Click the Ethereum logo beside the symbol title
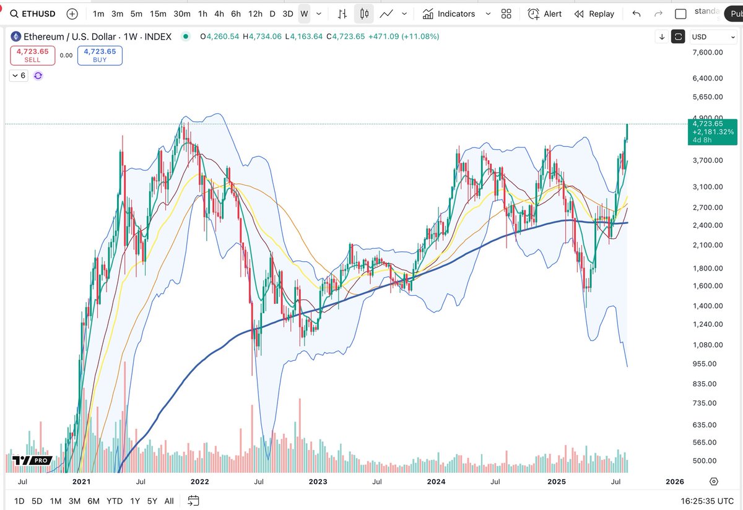743x510 pixels. [17, 37]
